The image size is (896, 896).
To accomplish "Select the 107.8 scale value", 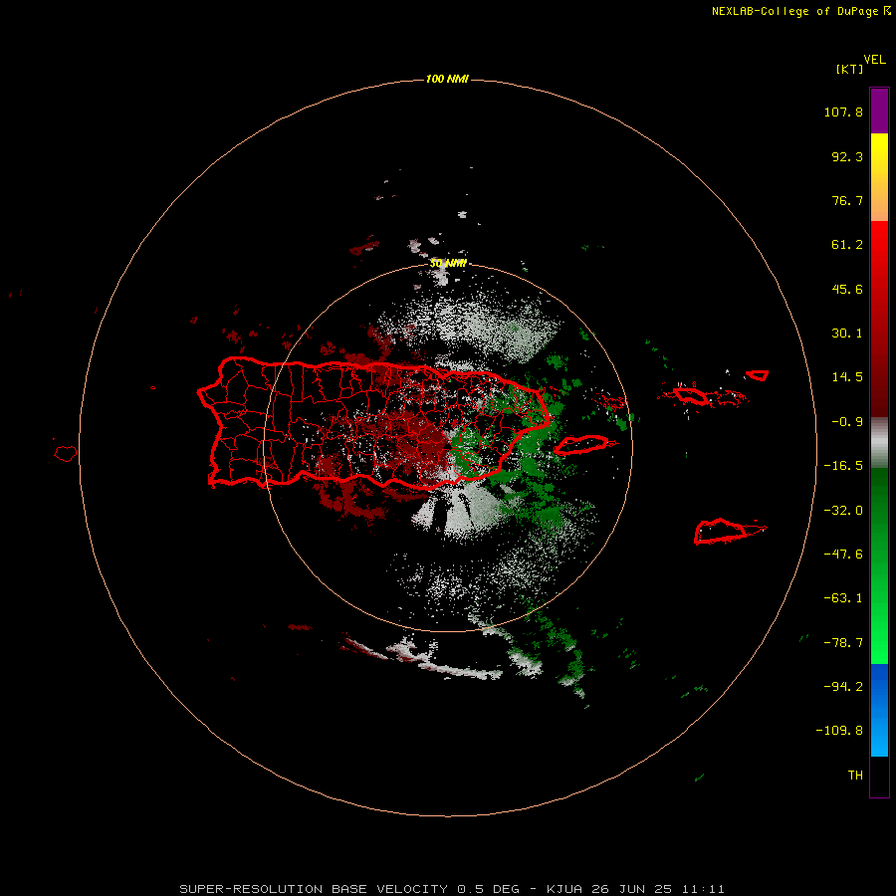I will click(x=843, y=112).
